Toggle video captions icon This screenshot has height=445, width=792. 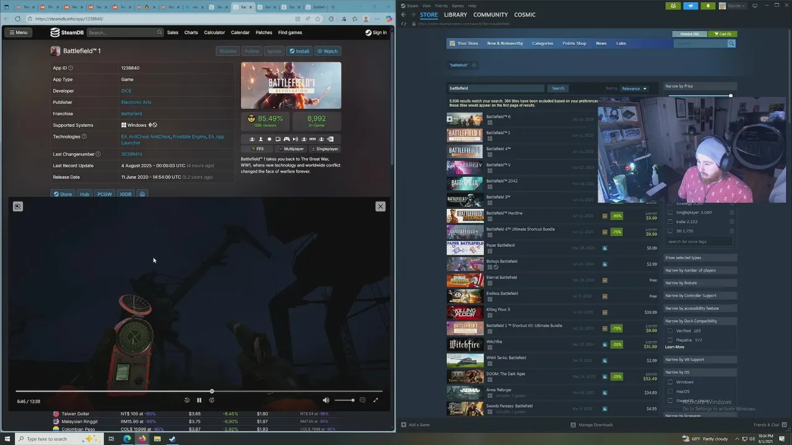point(363,400)
